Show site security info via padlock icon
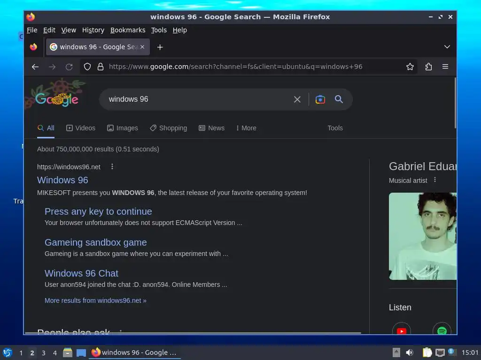The image size is (481, 360). click(x=101, y=67)
